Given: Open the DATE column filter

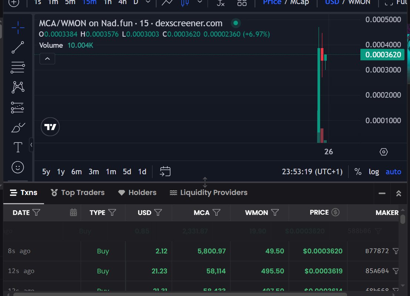Looking at the screenshot, I should pos(36,212).
